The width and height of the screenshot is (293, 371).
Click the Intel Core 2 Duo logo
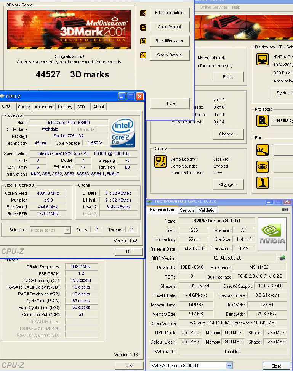coord(123,132)
